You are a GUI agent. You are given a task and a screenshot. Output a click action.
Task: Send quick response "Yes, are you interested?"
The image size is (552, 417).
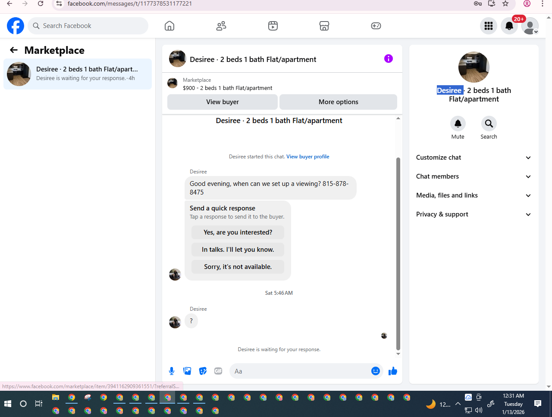pyautogui.click(x=238, y=232)
